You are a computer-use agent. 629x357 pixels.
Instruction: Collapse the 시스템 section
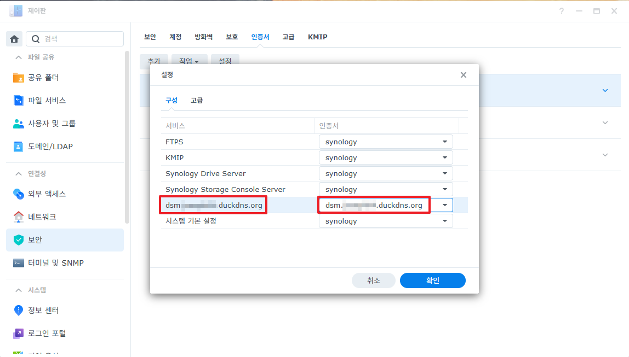(x=19, y=290)
